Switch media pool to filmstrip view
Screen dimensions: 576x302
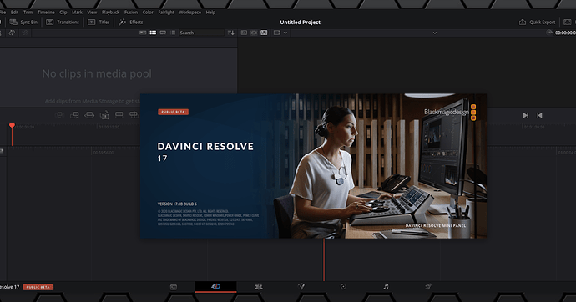(163, 33)
